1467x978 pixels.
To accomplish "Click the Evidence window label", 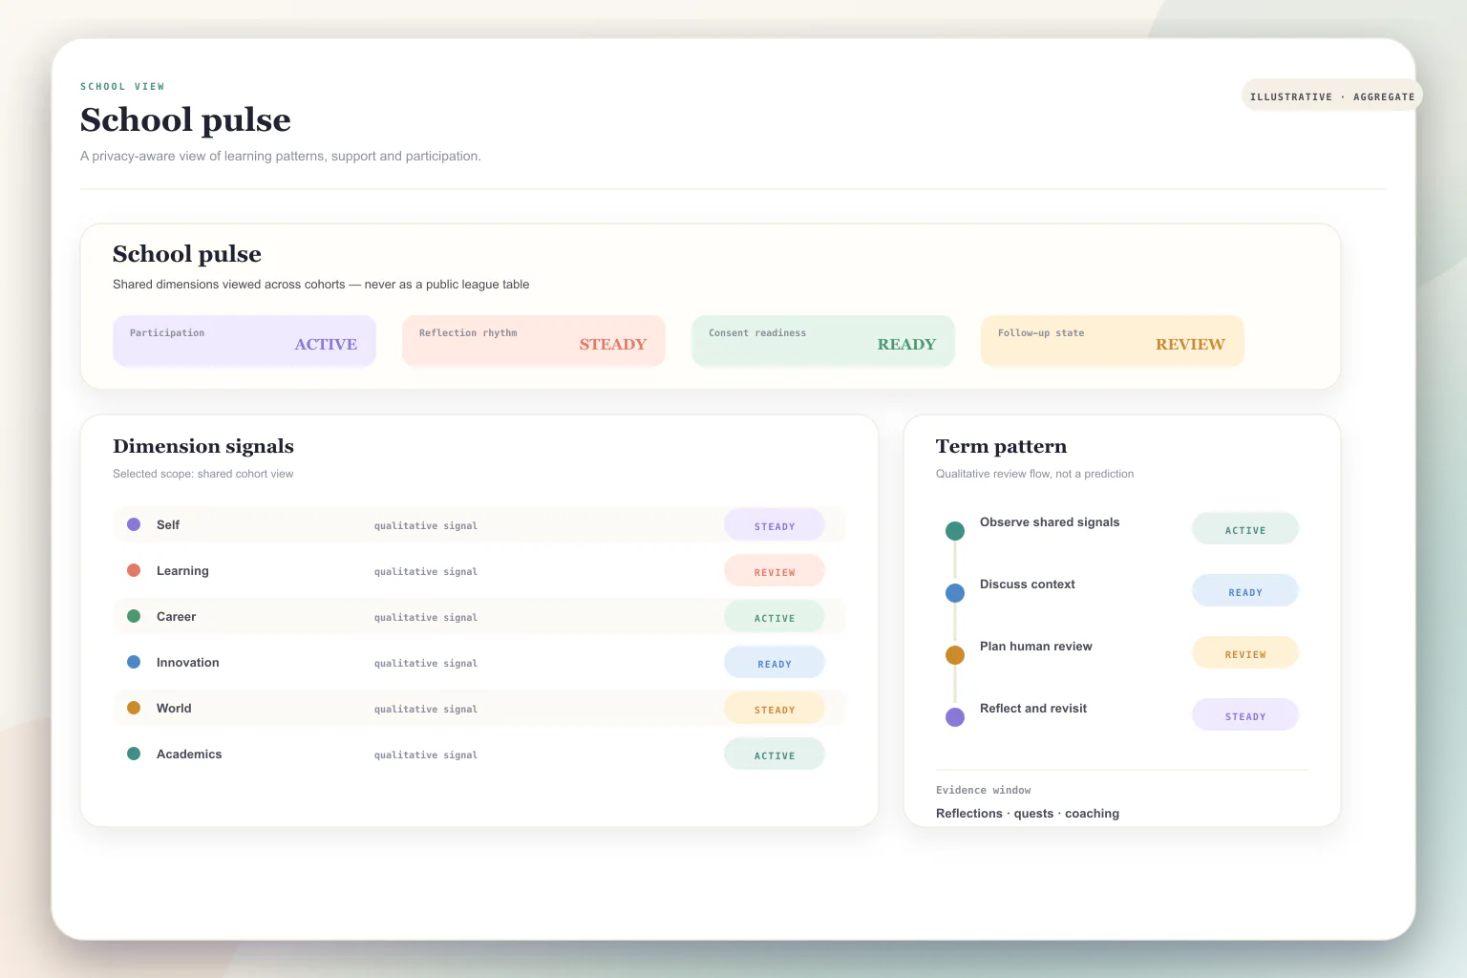I will (x=984, y=790).
